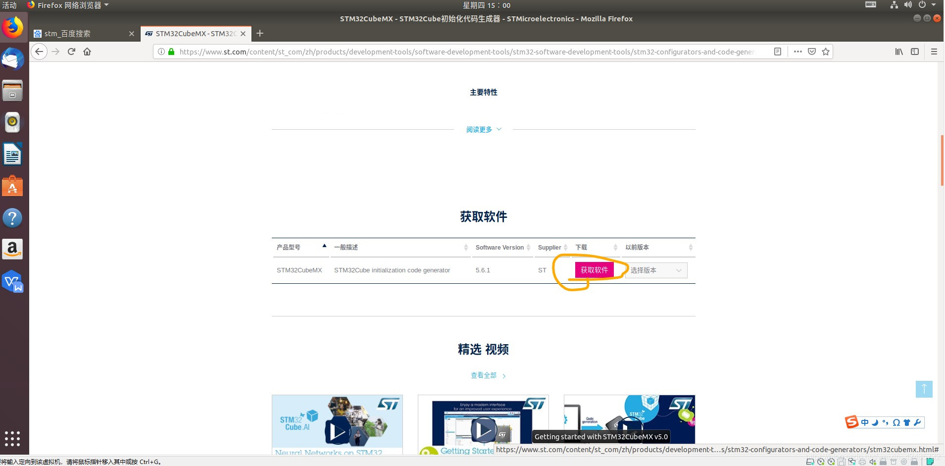Open the power menu icon in top bar
Screen dimensions: 945x466
(x=922, y=5)
